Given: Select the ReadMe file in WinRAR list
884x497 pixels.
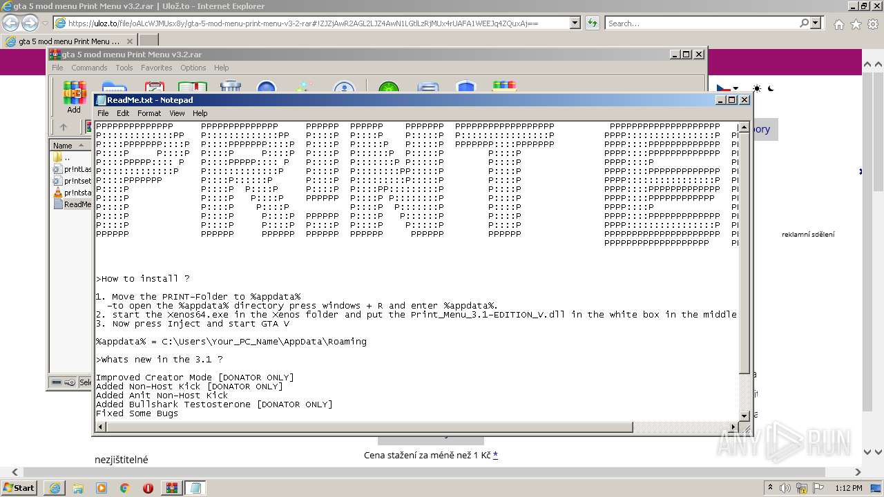Looking at the screenshot, I should click(72, 204).
